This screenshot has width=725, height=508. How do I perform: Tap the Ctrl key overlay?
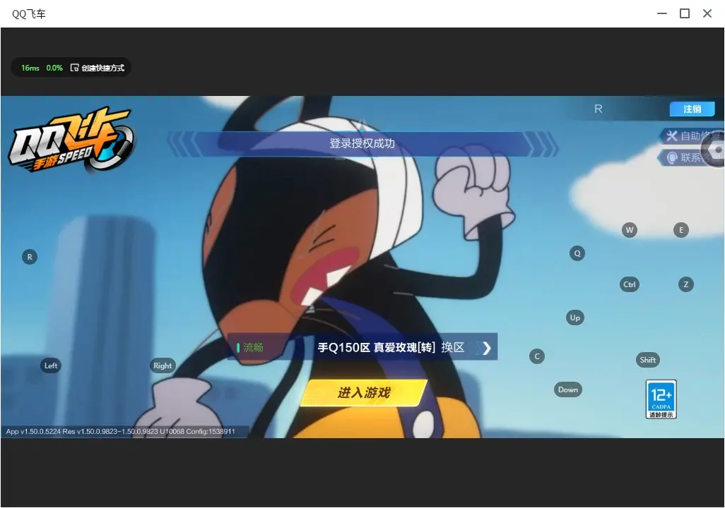[630, 284]
